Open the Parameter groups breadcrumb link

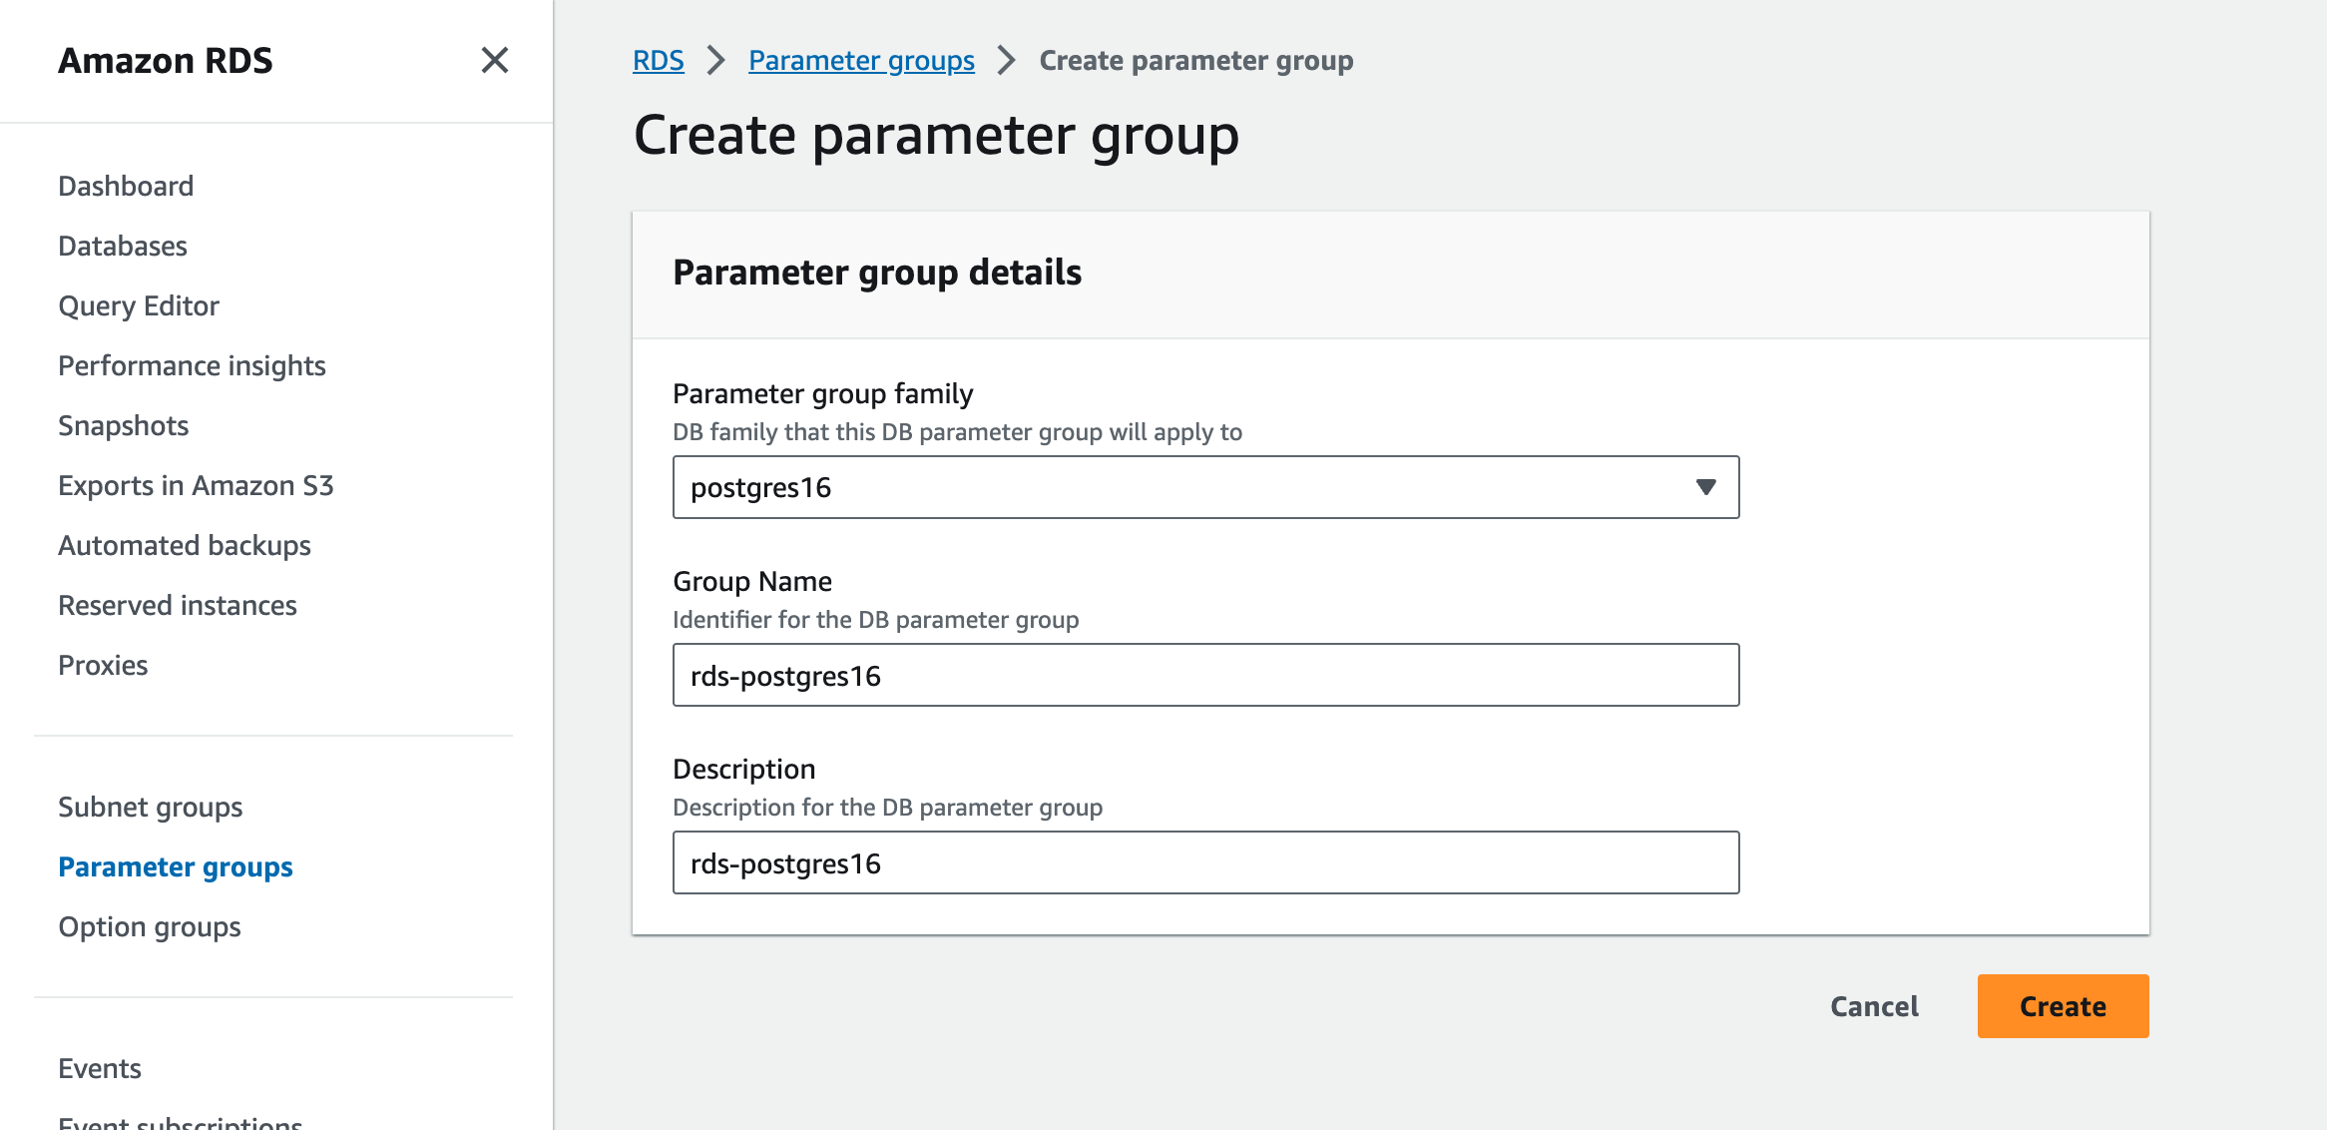[x=861, y=60]
